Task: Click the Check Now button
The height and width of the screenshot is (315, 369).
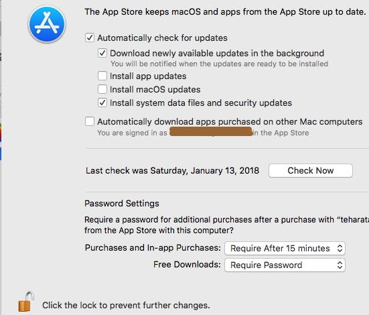Action: [311, 170]
